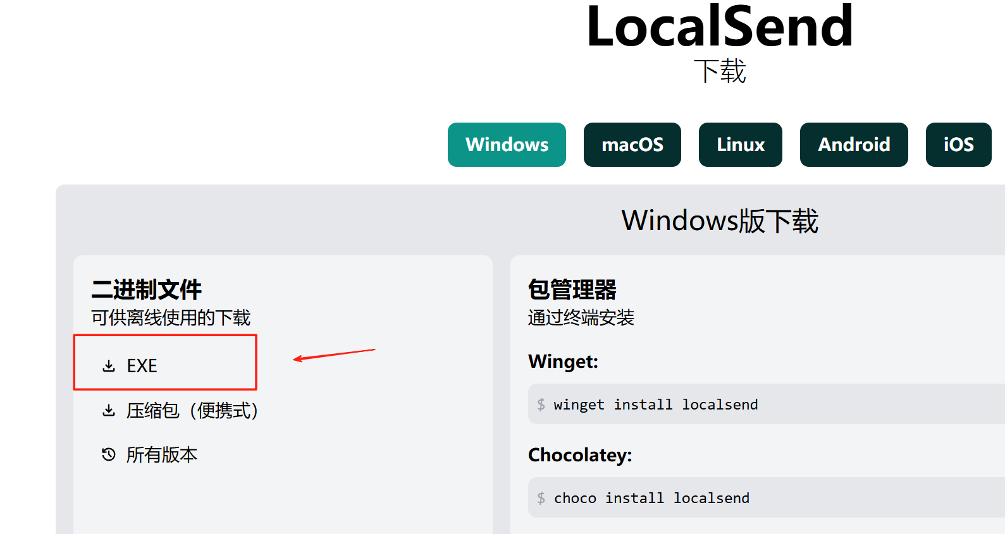
Task: Click the 通过终端安装 subtitle
Action: pos(581,317)
